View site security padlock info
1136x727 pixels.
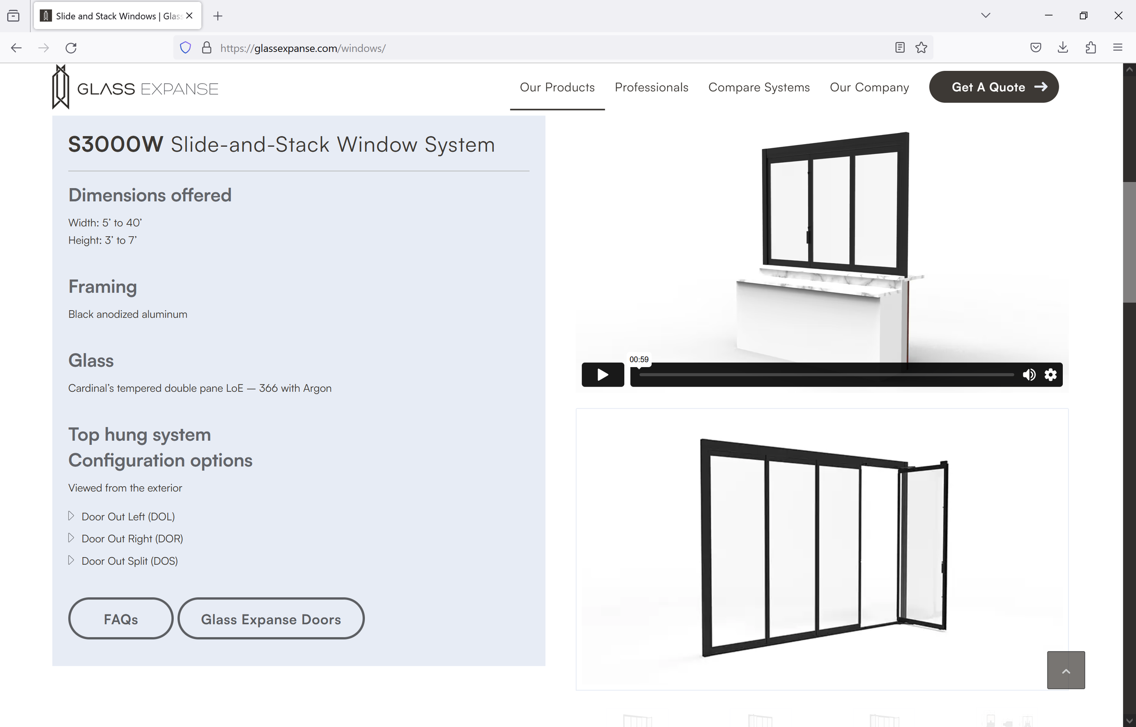coord(206,48)
